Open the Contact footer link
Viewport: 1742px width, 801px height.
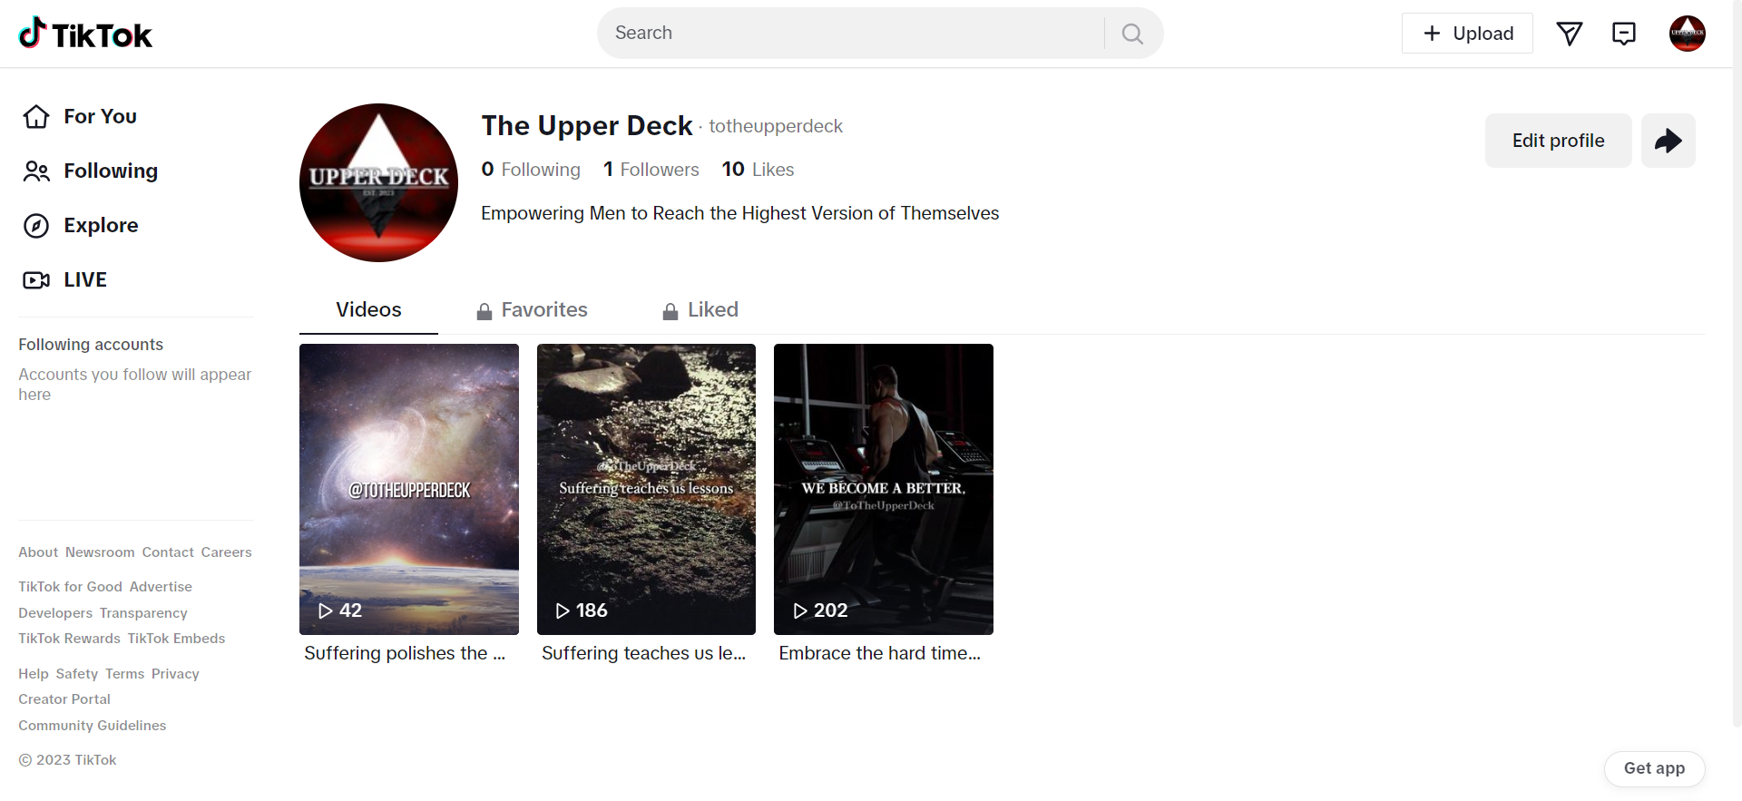168,552
